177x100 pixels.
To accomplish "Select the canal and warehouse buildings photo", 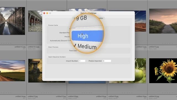I will 12,21.
